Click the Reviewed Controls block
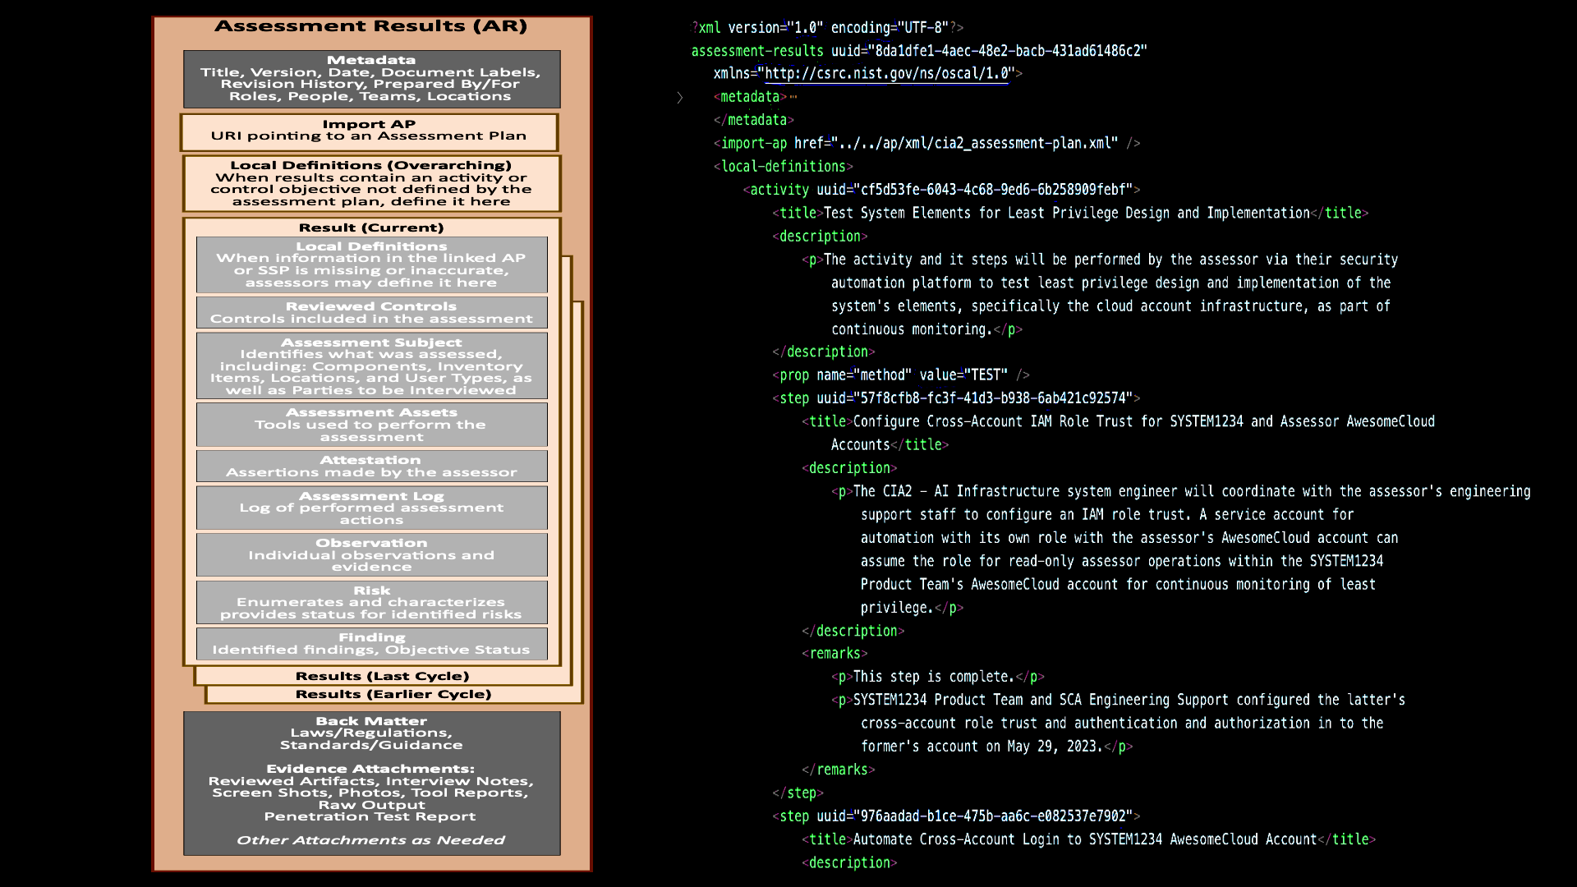The image size is (1577, 887). (x=371, y=313)
